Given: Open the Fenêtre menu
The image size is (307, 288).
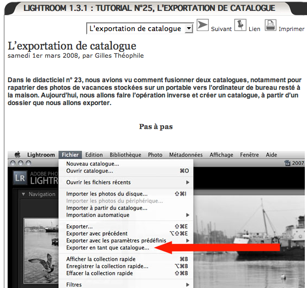Looking at the screenshot, I should click(x=249, y=155).
